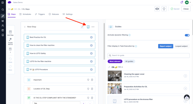Screen dimensions: 193x104
Task: Select the All guides filter chip
Action: [x=129, y=61]
